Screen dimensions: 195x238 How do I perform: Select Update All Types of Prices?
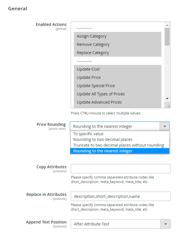101,94
